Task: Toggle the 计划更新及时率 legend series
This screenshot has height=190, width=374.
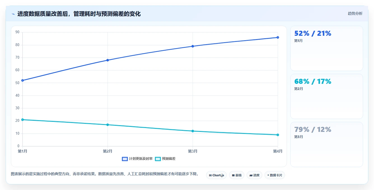Action: [x=137, y=159]
